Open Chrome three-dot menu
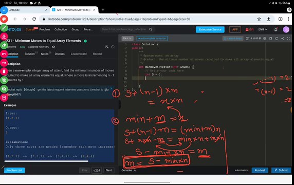Image resolution: width=294 pixels, height=185 pixels. 288,19
